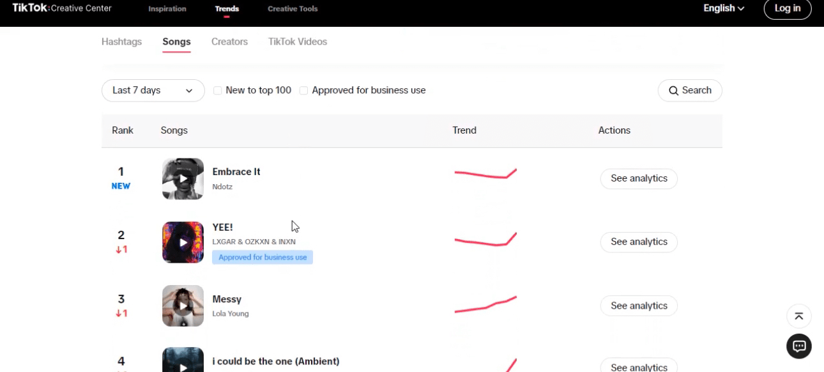This screenshot has height=372, width=824.
Task: Click the NEW rank label
Action: (x=121, y=186)
